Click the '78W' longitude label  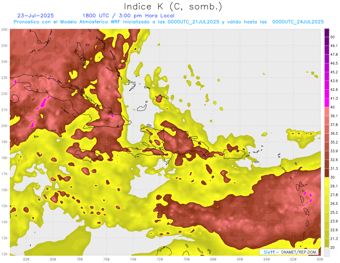click(x=80, y=259)
